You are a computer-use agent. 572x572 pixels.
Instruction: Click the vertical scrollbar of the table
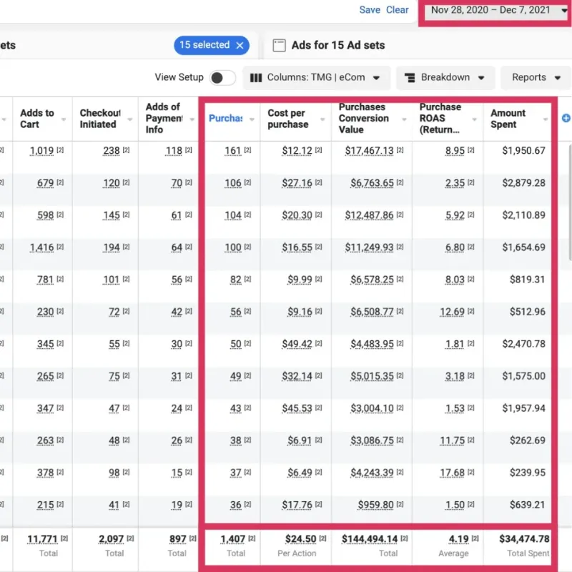[570, 202]
